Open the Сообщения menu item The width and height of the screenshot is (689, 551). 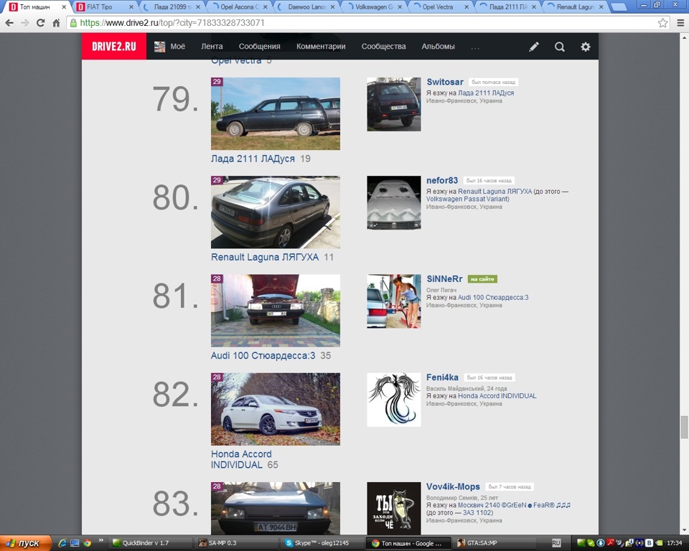[x=259, y=46]
